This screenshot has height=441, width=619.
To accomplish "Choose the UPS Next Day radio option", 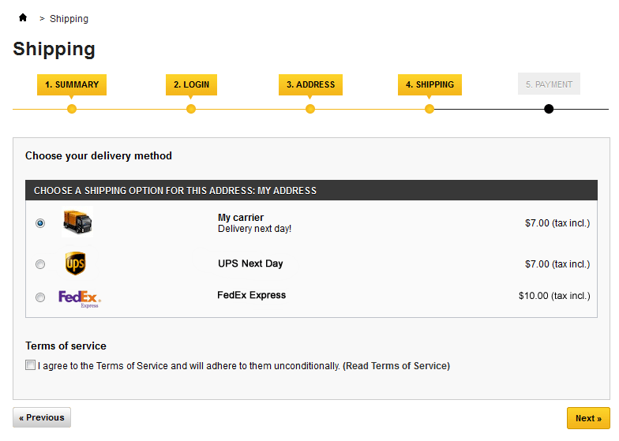I will coord(40,264).
